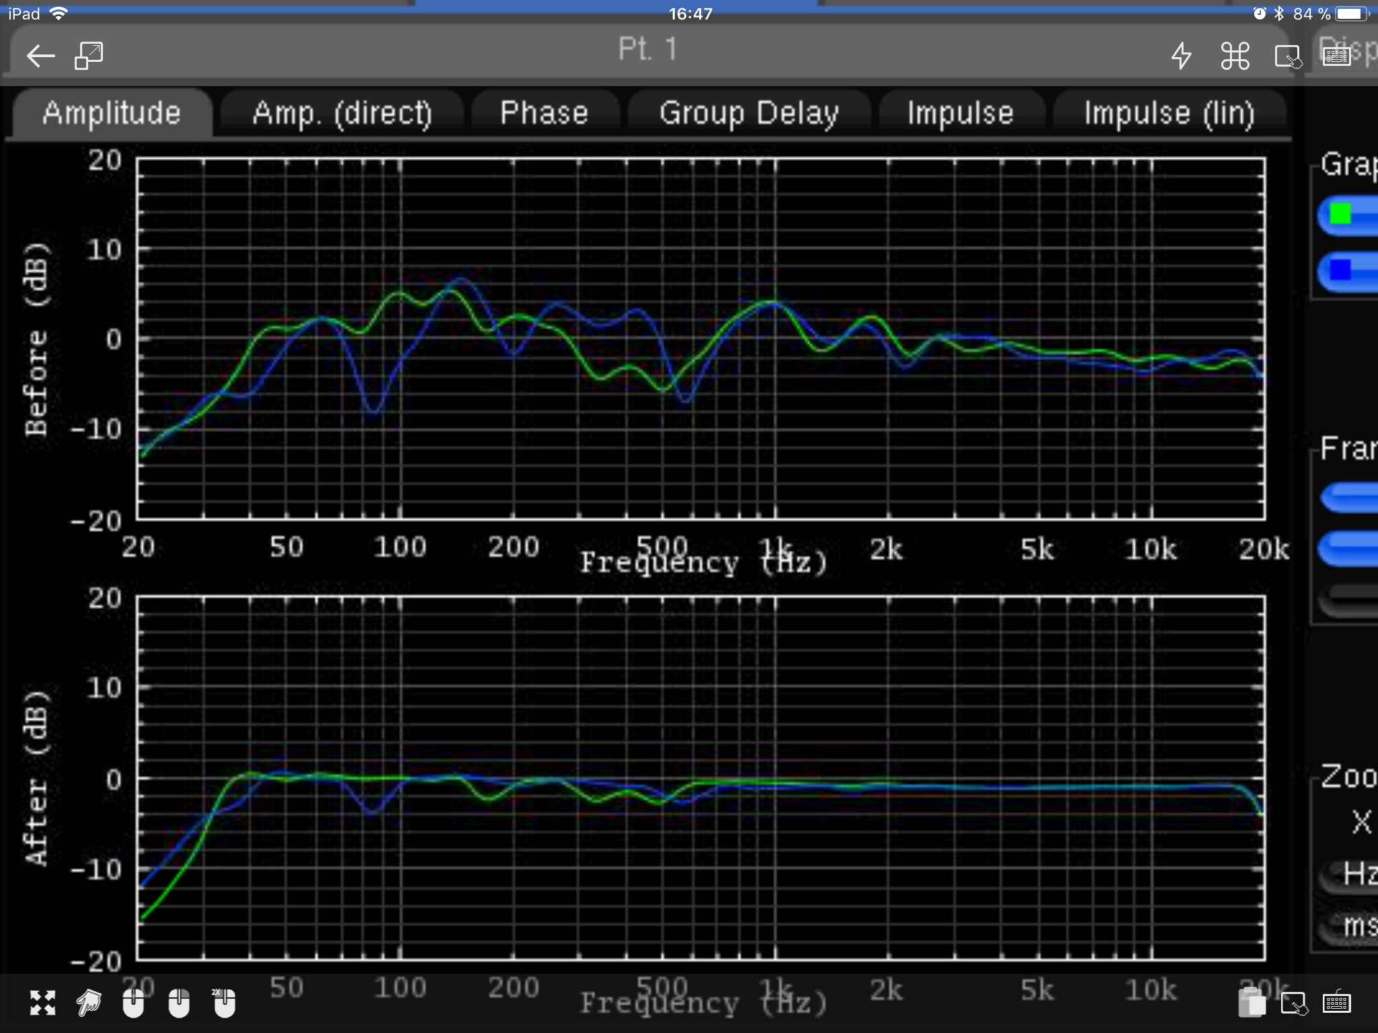Click the fullscreen arrows icon at bottom
The image size is (1378, 1033).
[x=43, y=1003]
